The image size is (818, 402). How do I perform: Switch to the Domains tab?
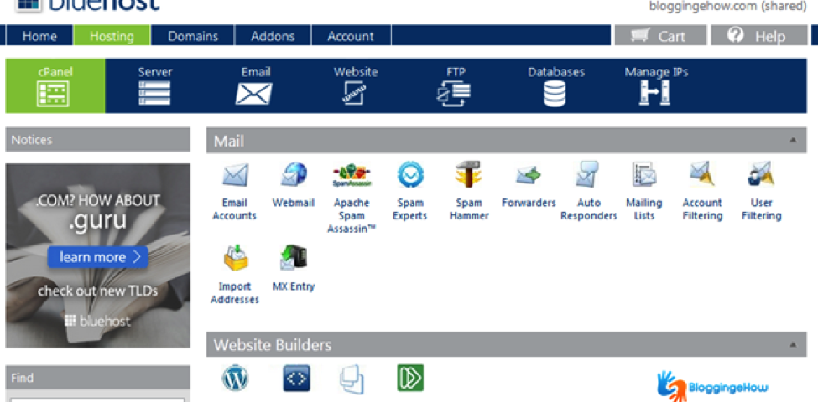click(193, 36)
